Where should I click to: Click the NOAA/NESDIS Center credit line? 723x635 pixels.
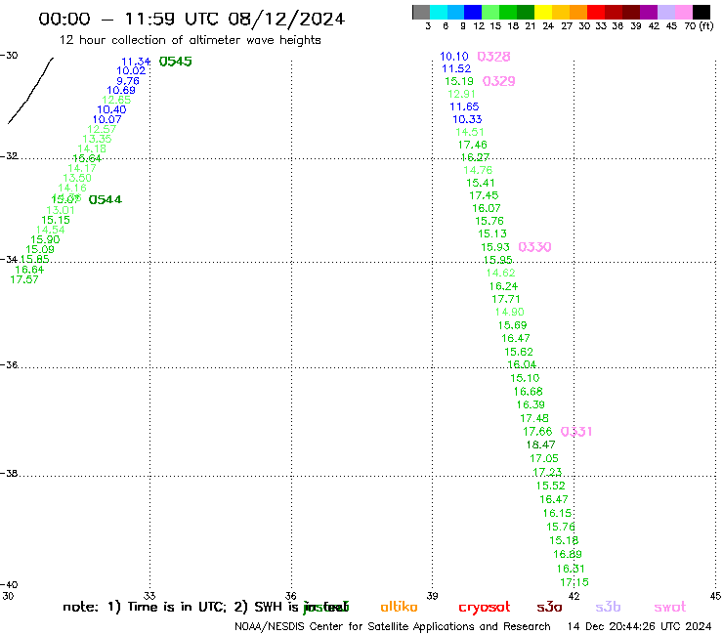tap(393, 627)
